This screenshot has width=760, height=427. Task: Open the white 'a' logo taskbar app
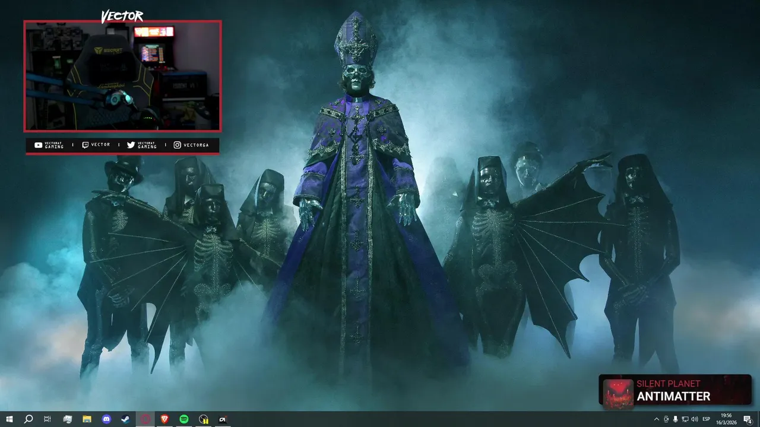[x=223, y=419]
